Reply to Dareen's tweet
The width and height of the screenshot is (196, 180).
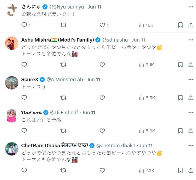[x=24, y=131]
